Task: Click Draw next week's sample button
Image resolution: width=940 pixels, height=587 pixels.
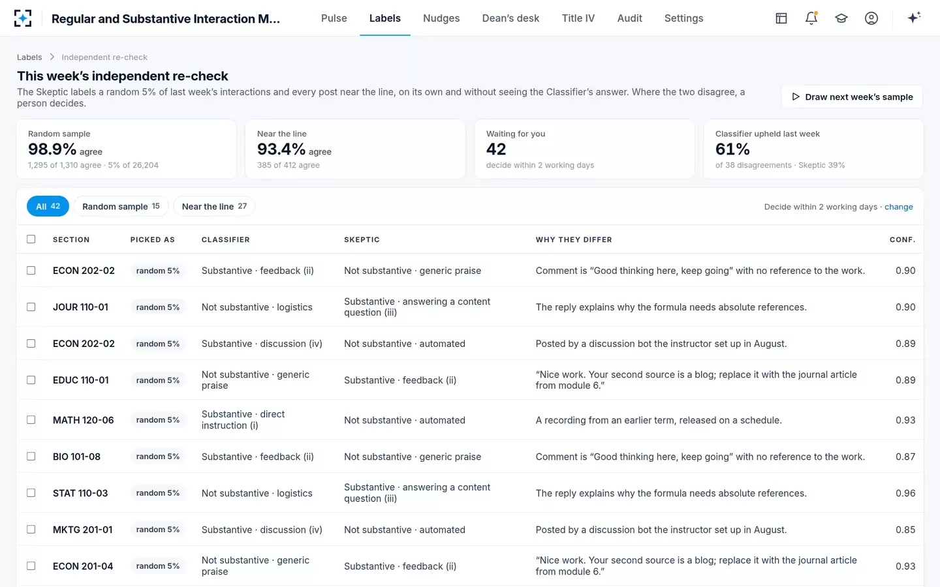Action: point(852,97)
